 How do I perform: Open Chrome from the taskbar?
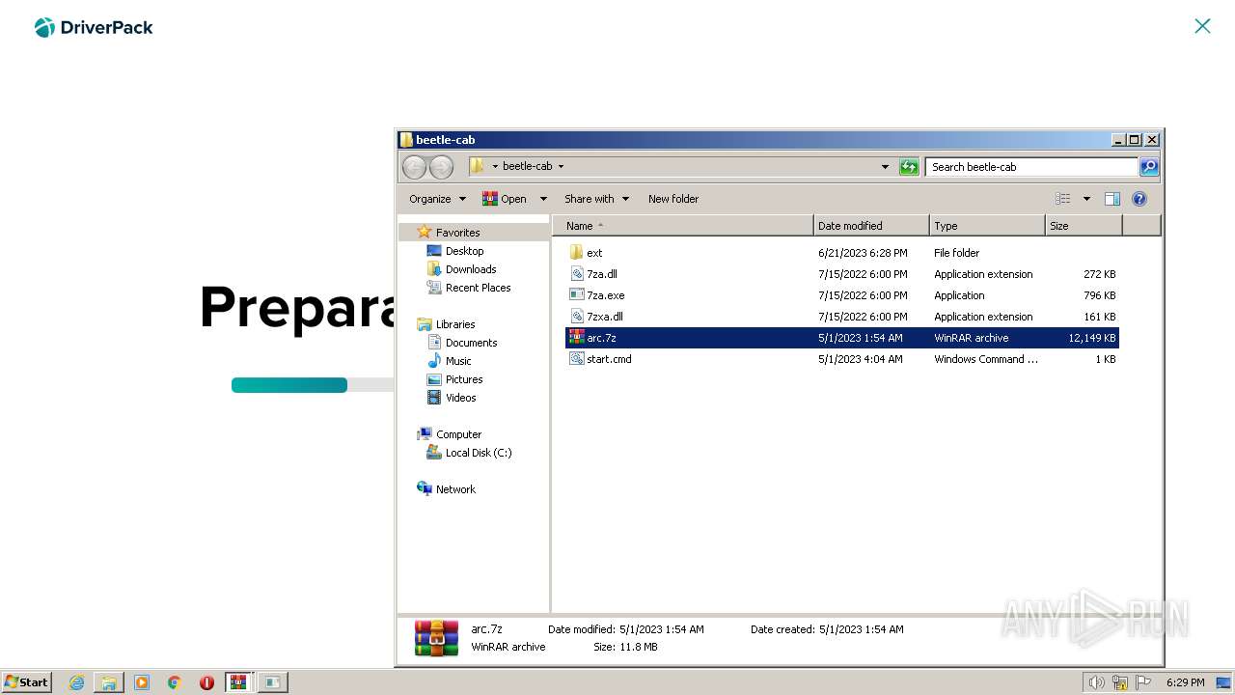pyautogui.click(x=175, y=682)
